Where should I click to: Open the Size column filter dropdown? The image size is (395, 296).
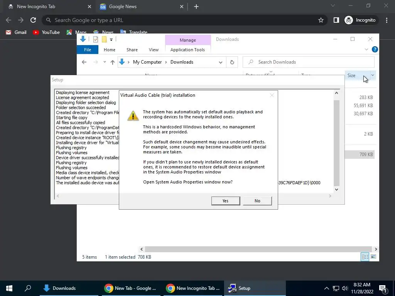click(373, 75)
